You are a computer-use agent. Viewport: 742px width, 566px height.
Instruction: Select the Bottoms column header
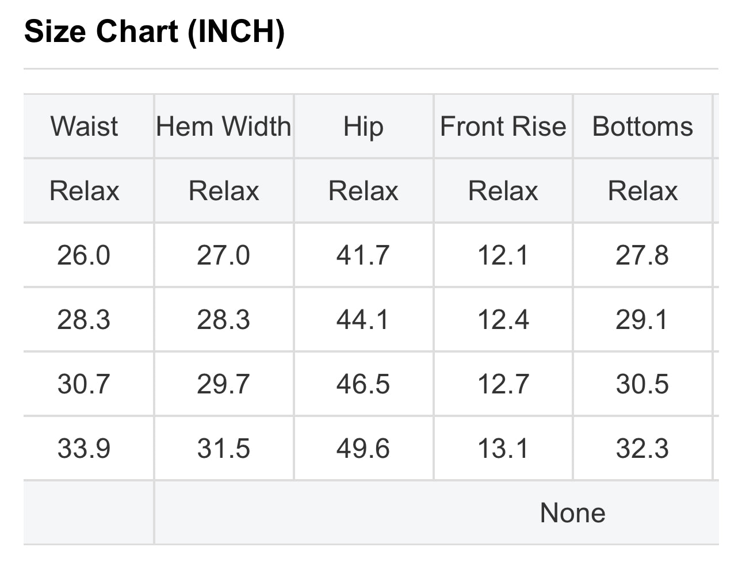[642, 127]
